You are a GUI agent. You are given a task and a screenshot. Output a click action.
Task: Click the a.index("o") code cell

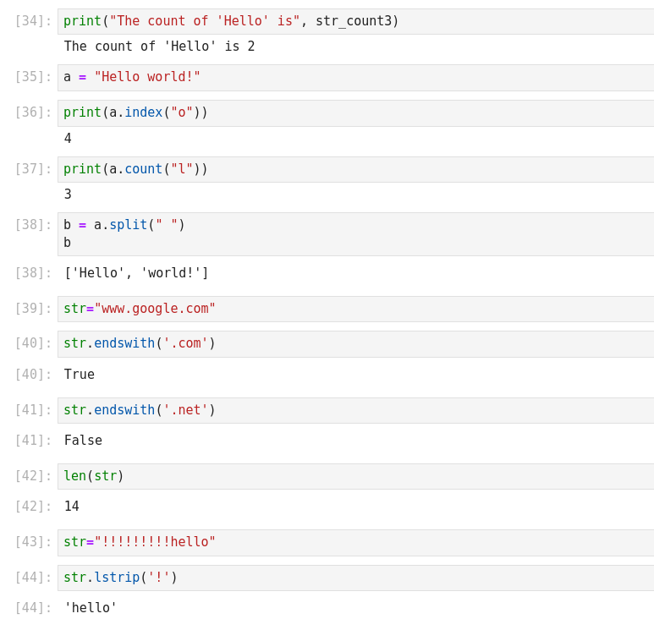point(355,112)
